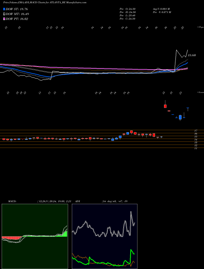The width and height of the screenshot is (204, 269).
Task: Click the magenta DOW PT legend swatch
Action: (x=4, y=19)
